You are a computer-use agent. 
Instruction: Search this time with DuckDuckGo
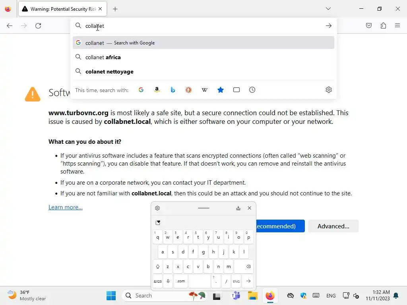189,90
